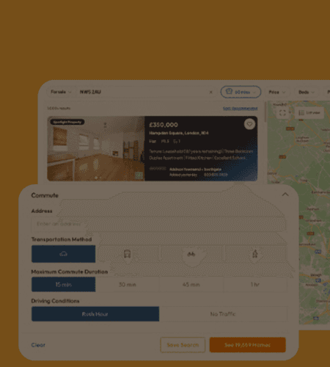Save property with the heart icon
The width and height of the screenshot is (330, 367).
pos(249,124)
